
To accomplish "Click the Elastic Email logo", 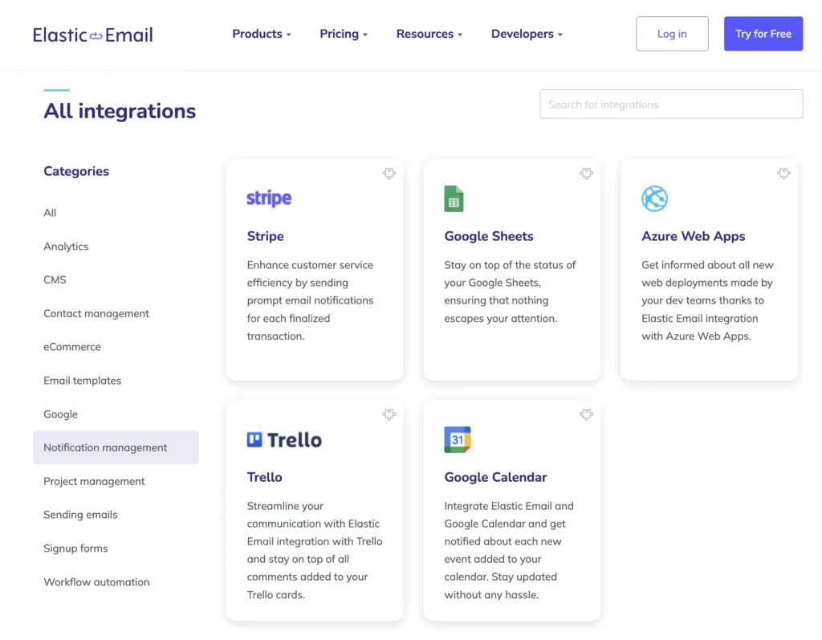I will pyautogui.click(x=92, y=35).
